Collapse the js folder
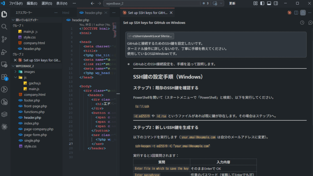 (36, 77)
